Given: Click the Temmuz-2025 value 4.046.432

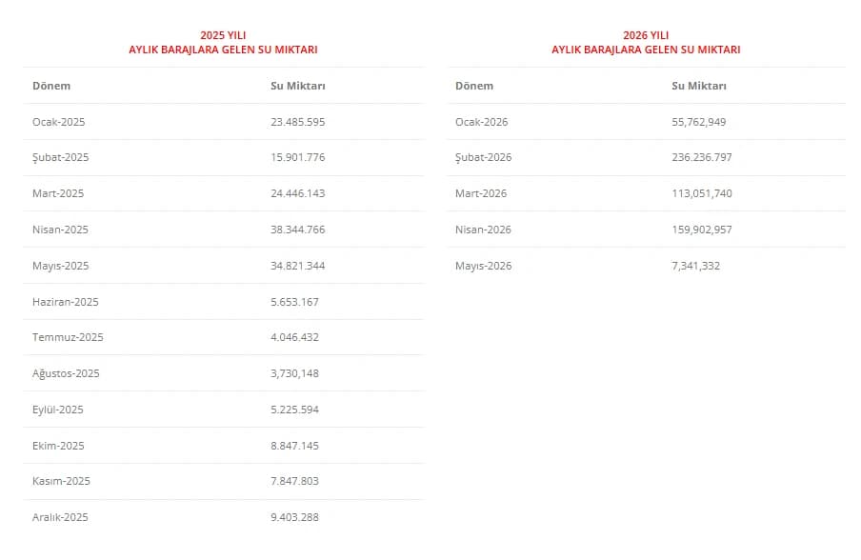Looking at the screenshot, I should click(294, 337).
